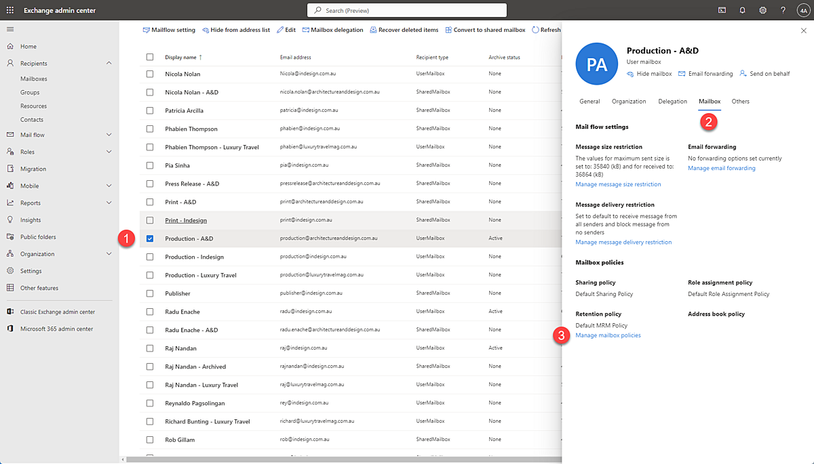Click the Other features grid icon
Viewport: 814px width, 464px height.
(10, 288)
